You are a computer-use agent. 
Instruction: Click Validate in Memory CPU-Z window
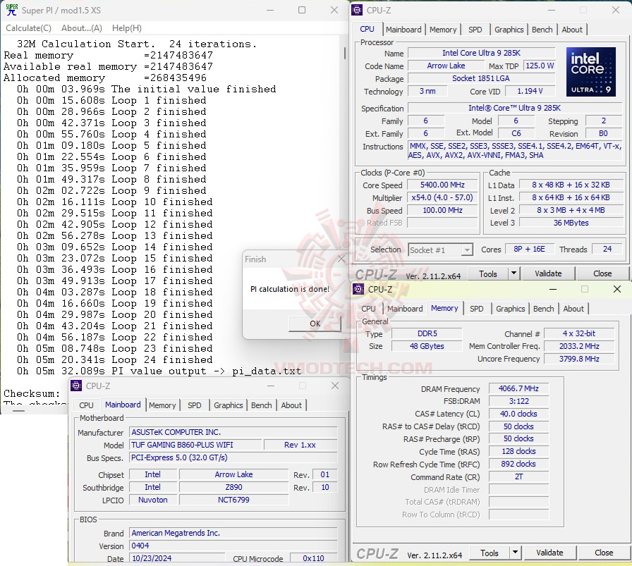coord(549,553)
